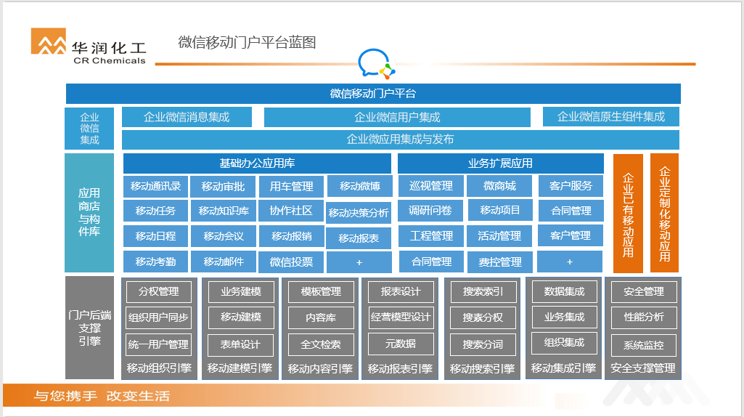Click the 移动会议 tile
Image resolution: width=744 pixels, height=417 pixels.
pos(224,236)
